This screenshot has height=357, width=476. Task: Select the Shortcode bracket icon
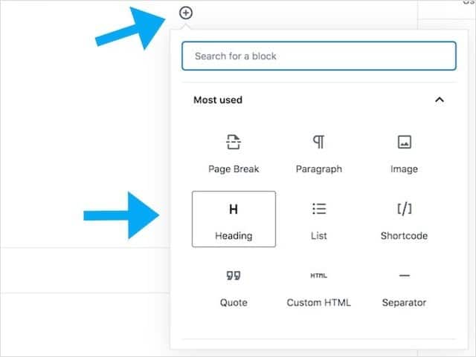[x=404, y=209]
